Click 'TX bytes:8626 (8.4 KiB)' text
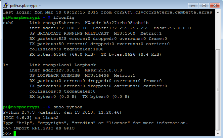 pyautogui.click(x=131, y=54)
